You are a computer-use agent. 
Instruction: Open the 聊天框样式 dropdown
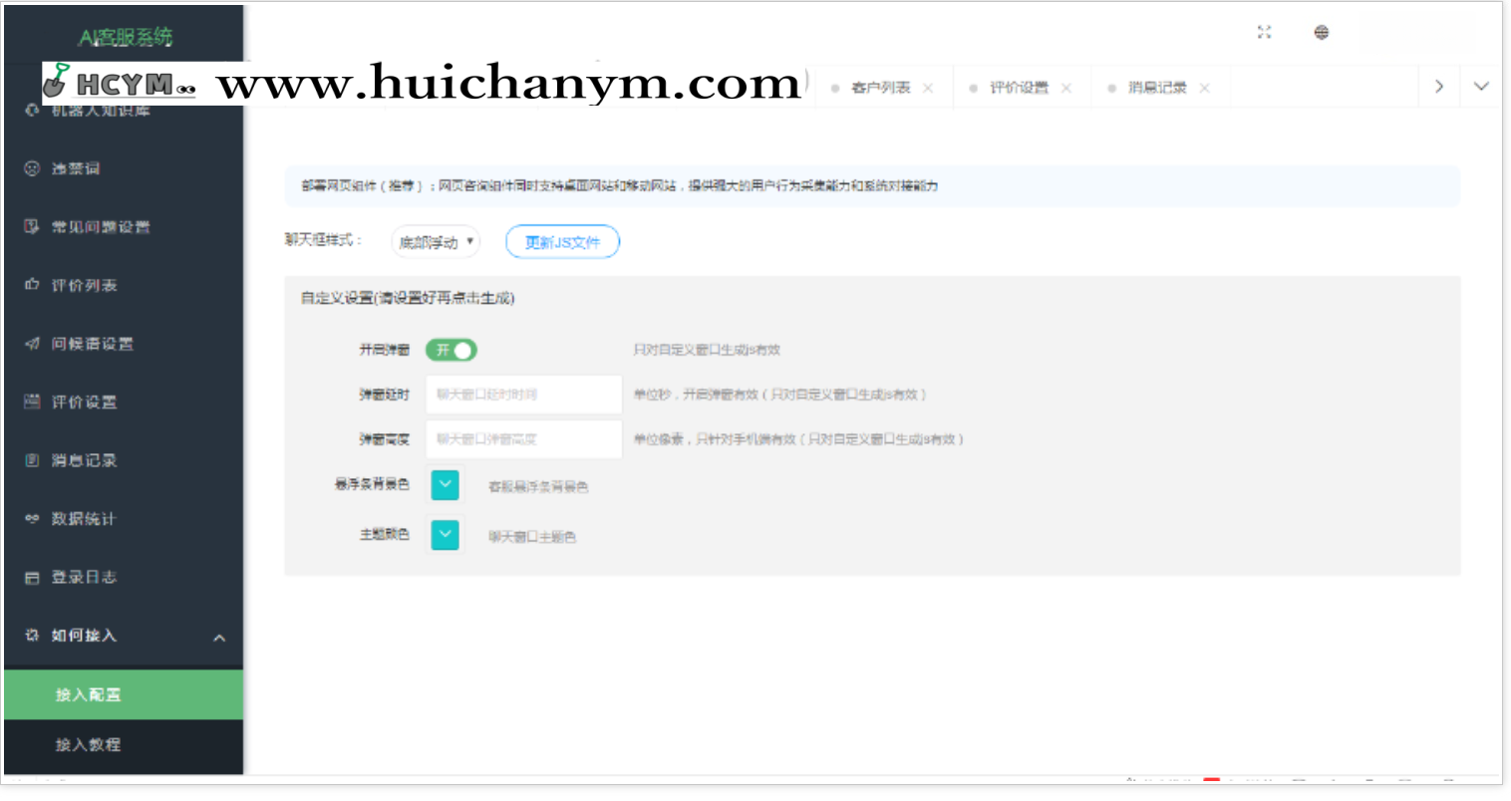point(435,241)
